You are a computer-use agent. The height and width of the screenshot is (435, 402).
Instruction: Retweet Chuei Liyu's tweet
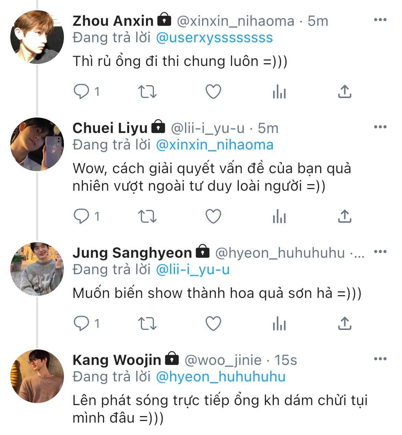[147, 216]
